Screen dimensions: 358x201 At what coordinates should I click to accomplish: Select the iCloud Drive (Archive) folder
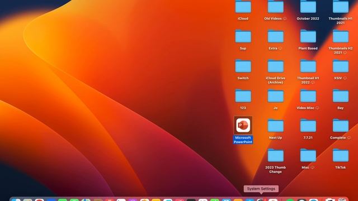pos(276,66)
